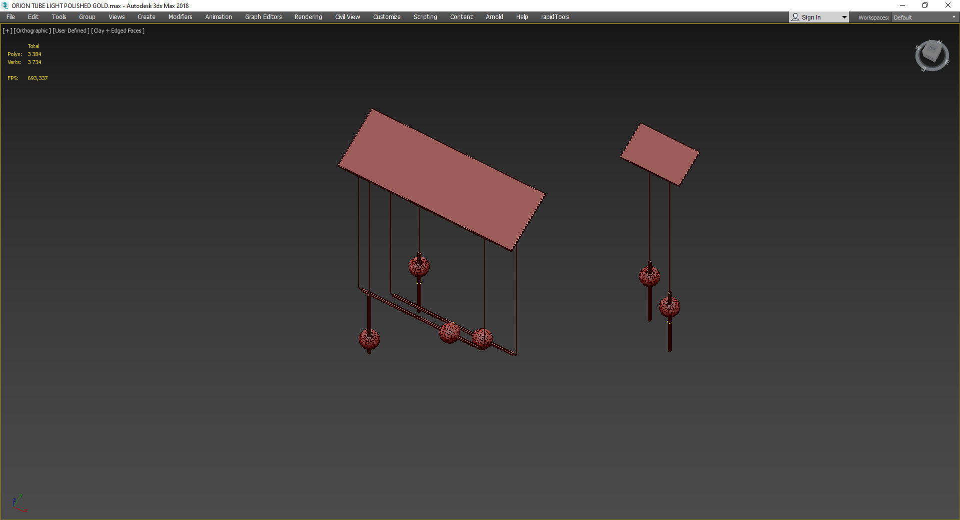This screenshot has width=960, height=520.
Task: Click the ViewCube navigation widget
Action: 932,55
